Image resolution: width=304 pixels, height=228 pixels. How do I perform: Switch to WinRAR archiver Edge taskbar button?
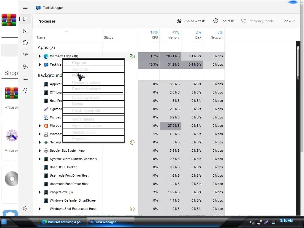(63, 222)
